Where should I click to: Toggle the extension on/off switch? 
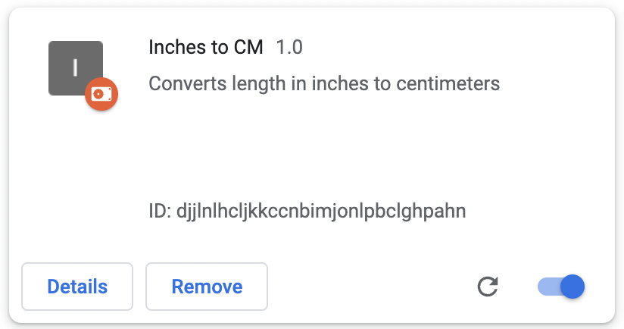(561, 287)
